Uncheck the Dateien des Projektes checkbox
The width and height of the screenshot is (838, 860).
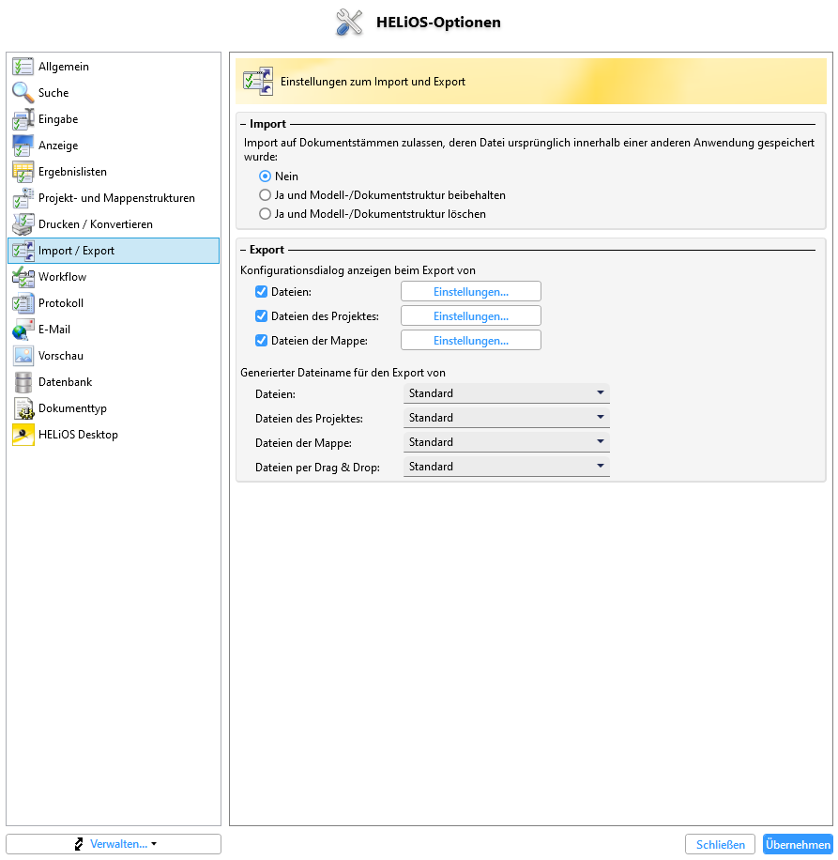click(x=262, y=316)
